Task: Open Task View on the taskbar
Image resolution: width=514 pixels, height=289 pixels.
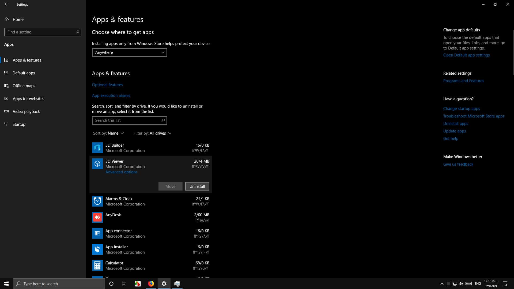Action: pos(124,284)
